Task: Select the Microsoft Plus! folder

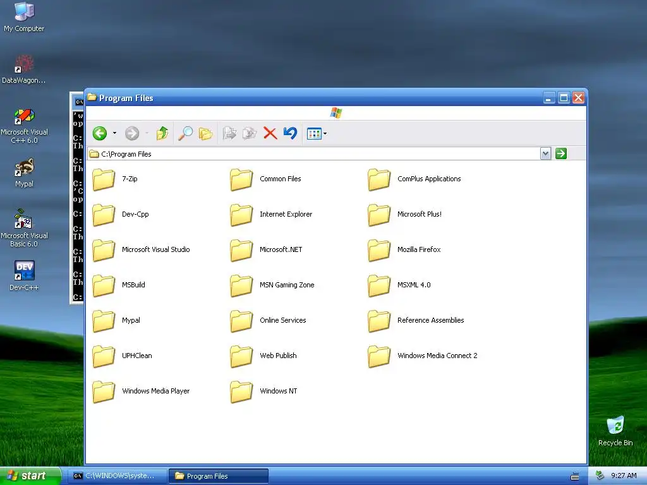Action: pos(405,215)
